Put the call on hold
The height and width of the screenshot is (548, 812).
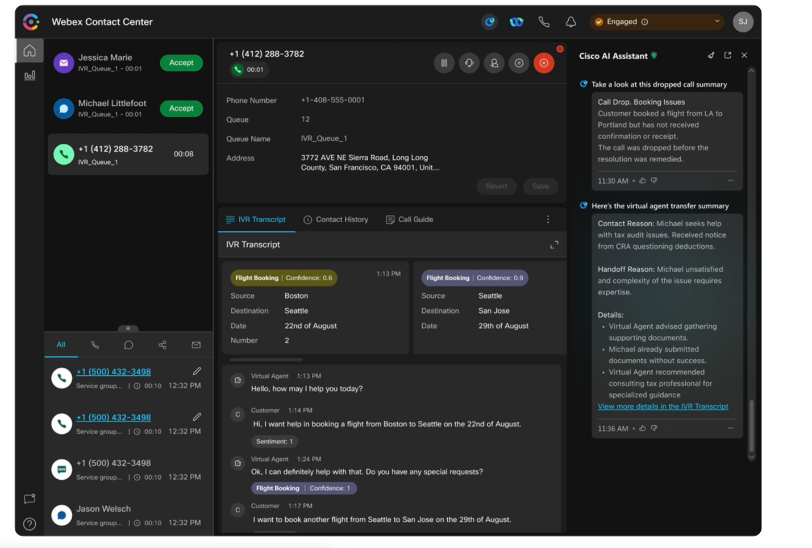444,63
